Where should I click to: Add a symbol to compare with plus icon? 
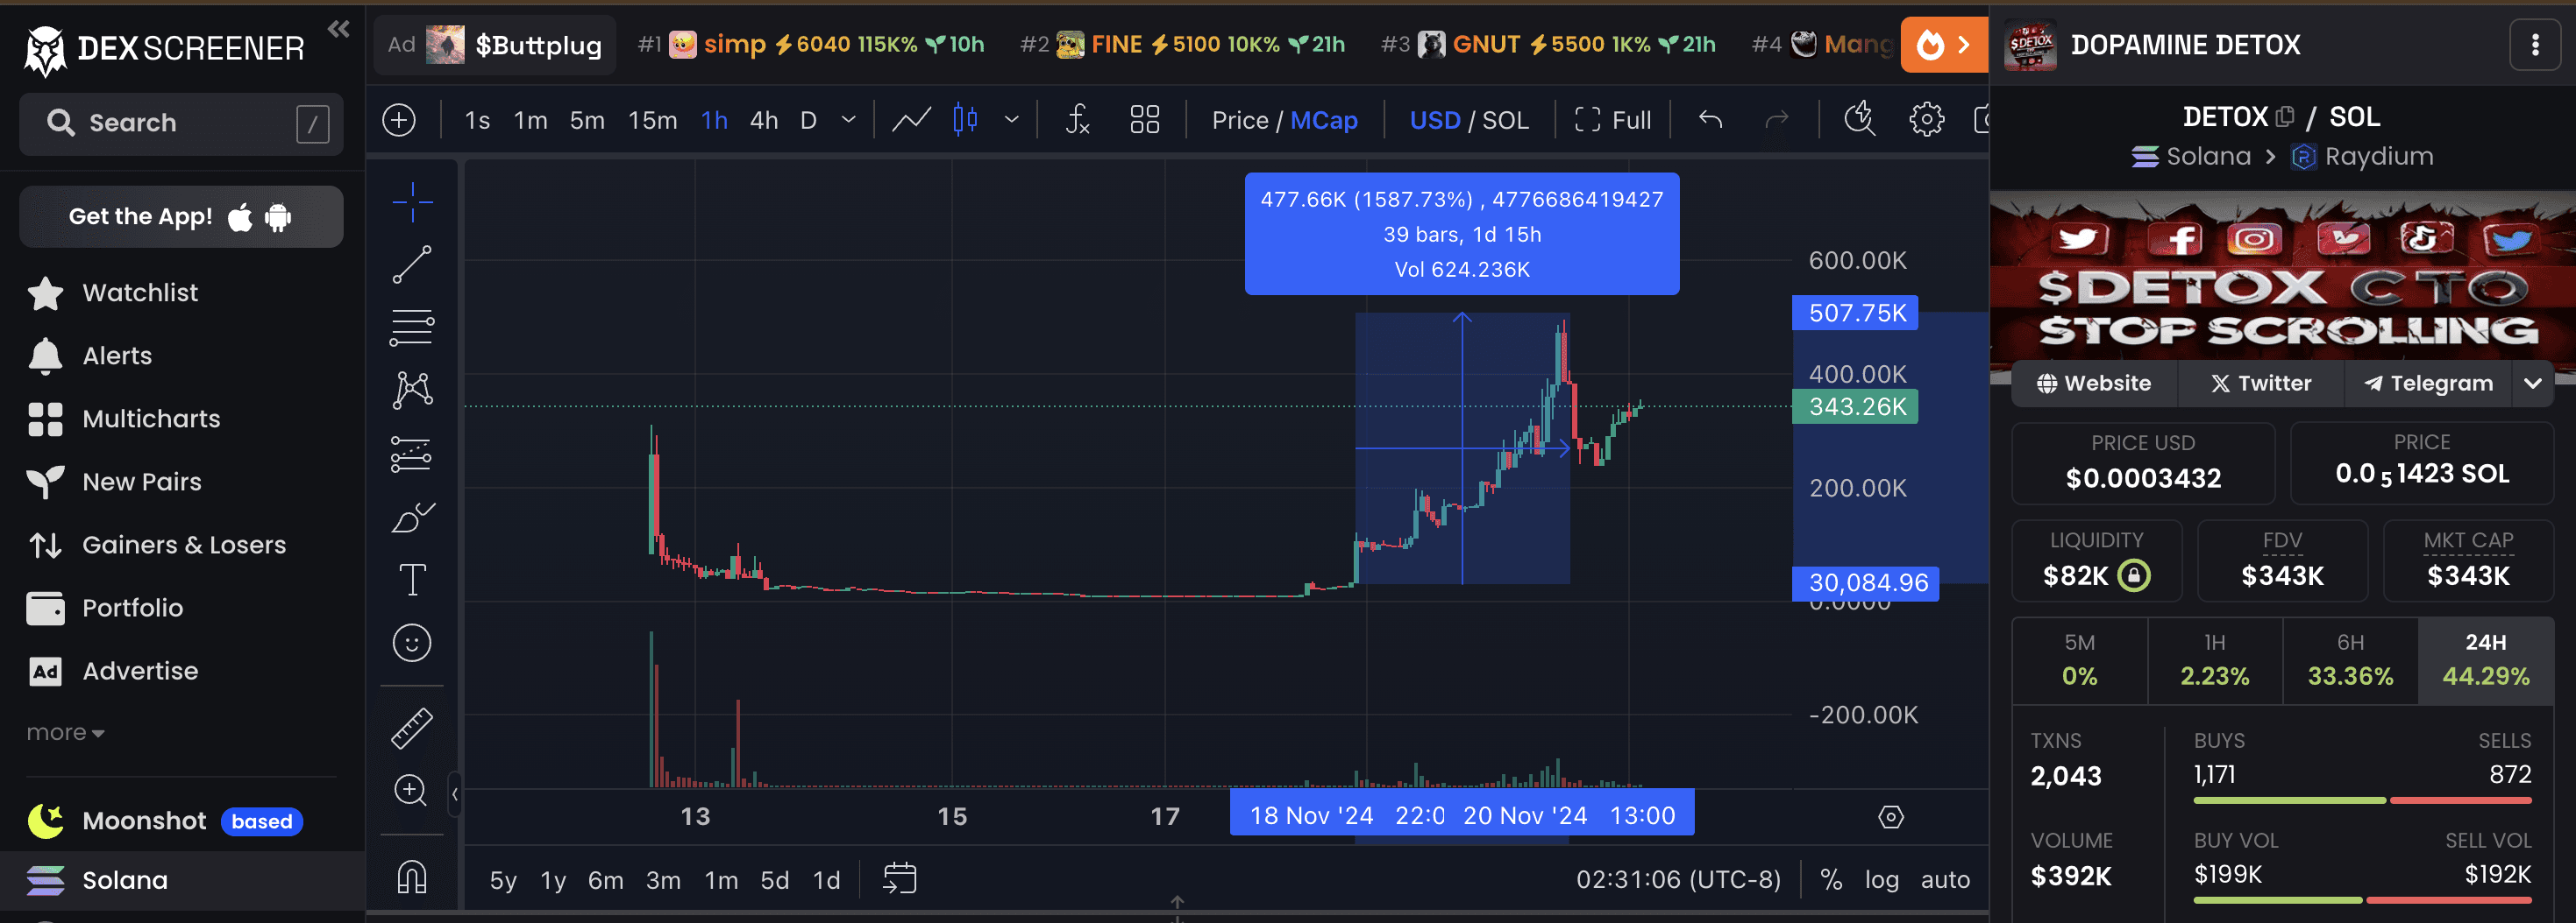point(399,121)
